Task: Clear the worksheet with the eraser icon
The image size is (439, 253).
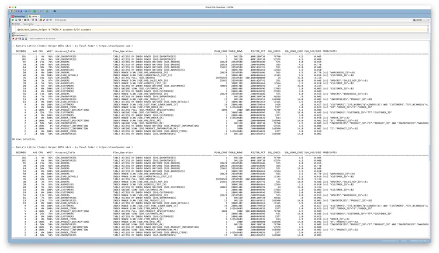Action: click(44, 20)
